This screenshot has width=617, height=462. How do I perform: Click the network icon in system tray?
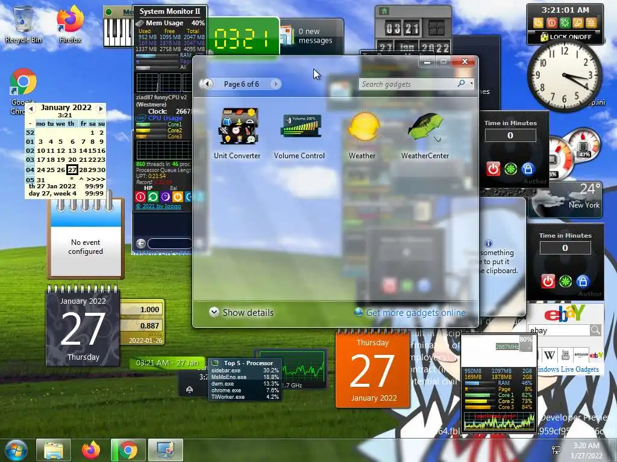click(x=556, y=450)
